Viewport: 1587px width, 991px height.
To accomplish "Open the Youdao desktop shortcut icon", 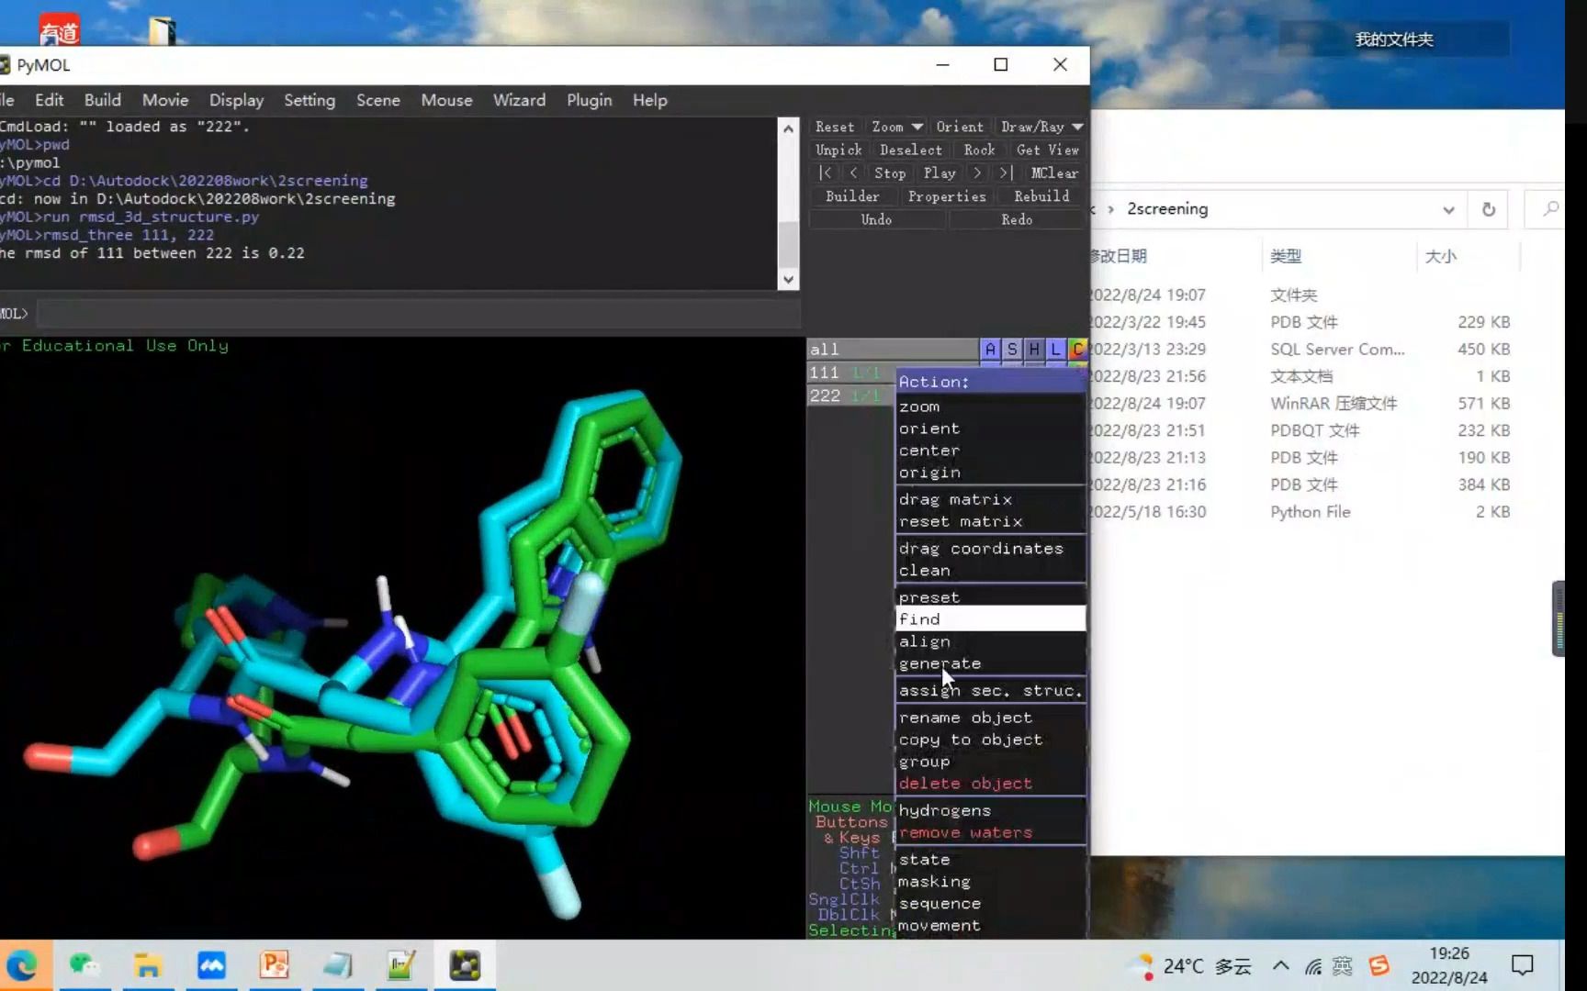I will (x=60, y=29).
